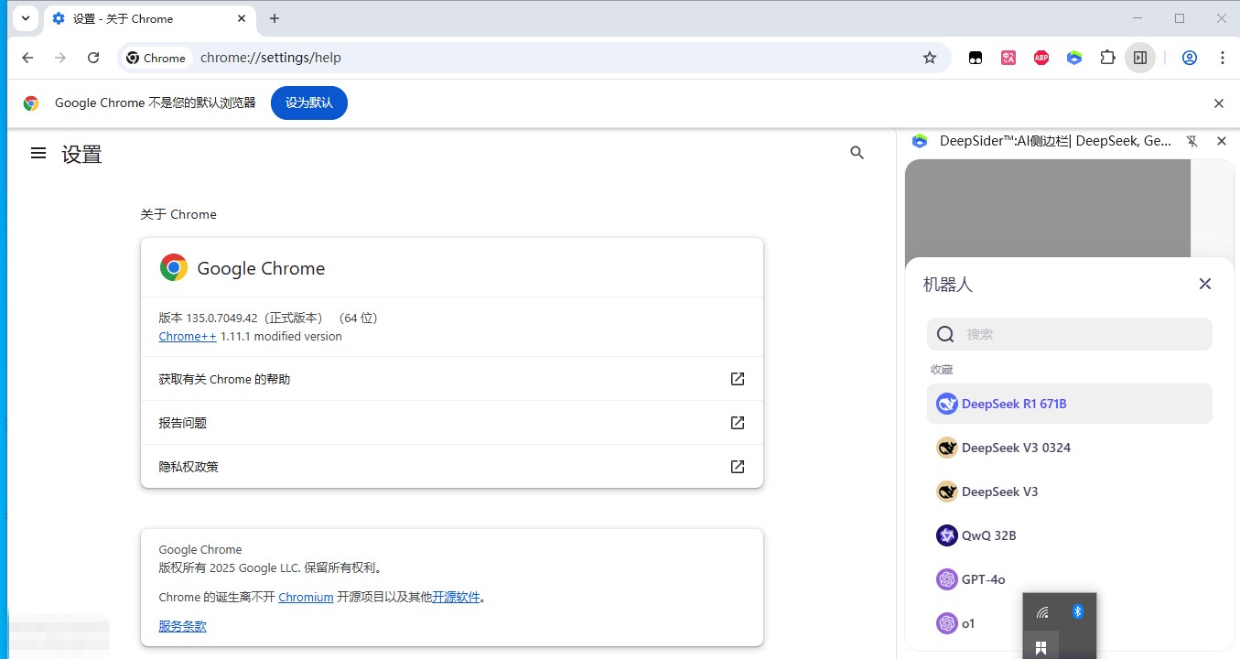Open a new tab with plus button

[x=274, y=18]
